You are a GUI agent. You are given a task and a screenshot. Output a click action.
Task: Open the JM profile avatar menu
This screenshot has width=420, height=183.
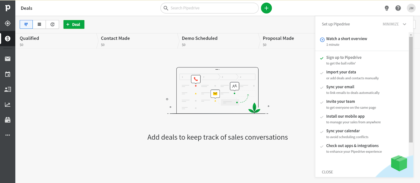tap(411, 8)
